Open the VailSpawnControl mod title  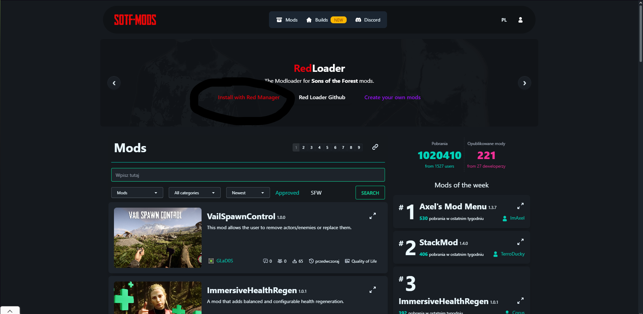point(241,216)
